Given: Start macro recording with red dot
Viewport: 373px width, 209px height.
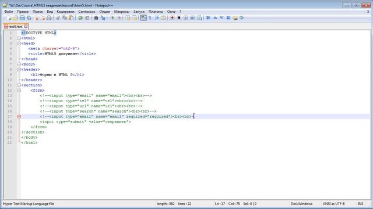Looking at the screenshot, I should coord(173,18).
